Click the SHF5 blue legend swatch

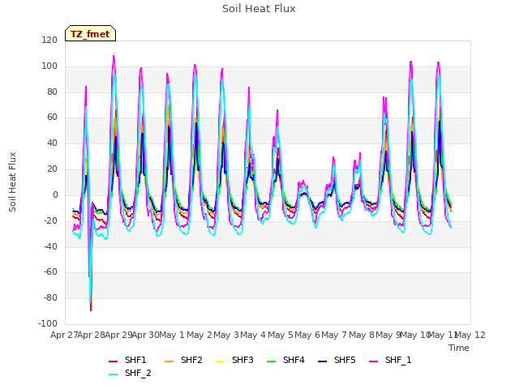pyautogui.click(x=323, y=361)
